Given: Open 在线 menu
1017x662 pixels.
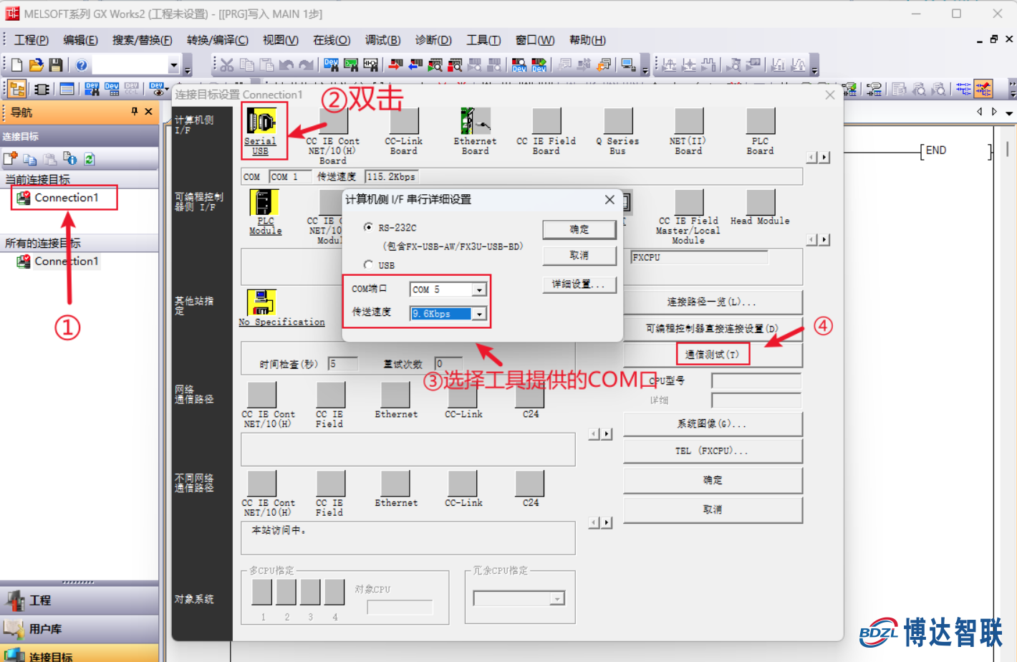Looking at the screenshot, I should 332,40.
